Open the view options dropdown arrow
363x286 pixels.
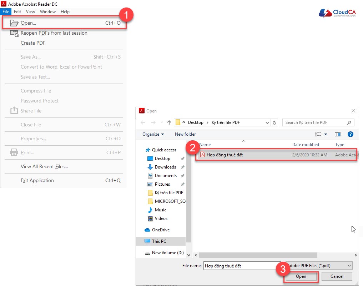click(x=326, y=134)
